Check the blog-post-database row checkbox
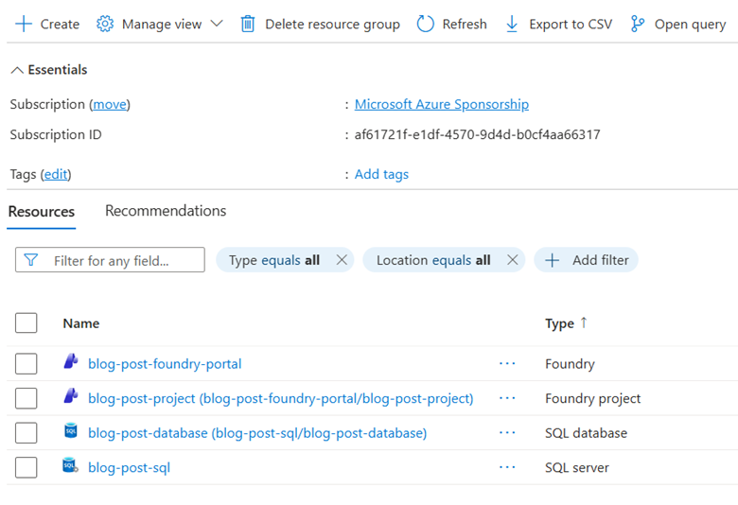Image resolution: width=738 pixels, height=505 pixels. pos(26,432)
